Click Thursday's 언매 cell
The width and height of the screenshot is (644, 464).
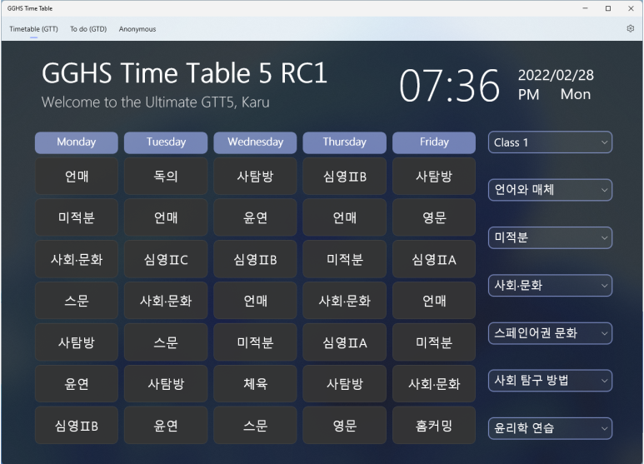[345, 217]
